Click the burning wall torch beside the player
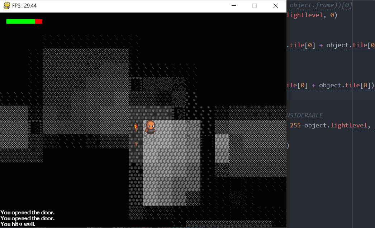The height and width of the screenshot is (228, 375). (136, 127)
